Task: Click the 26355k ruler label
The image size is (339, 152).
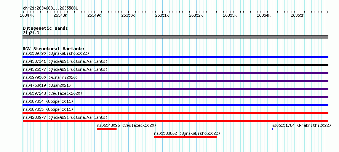Action: click(298, 15)
